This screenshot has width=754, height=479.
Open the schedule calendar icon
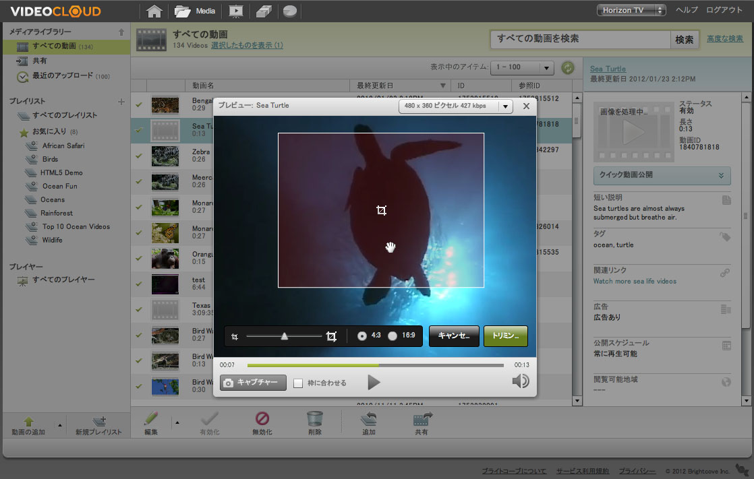click(x=726, y=346)
